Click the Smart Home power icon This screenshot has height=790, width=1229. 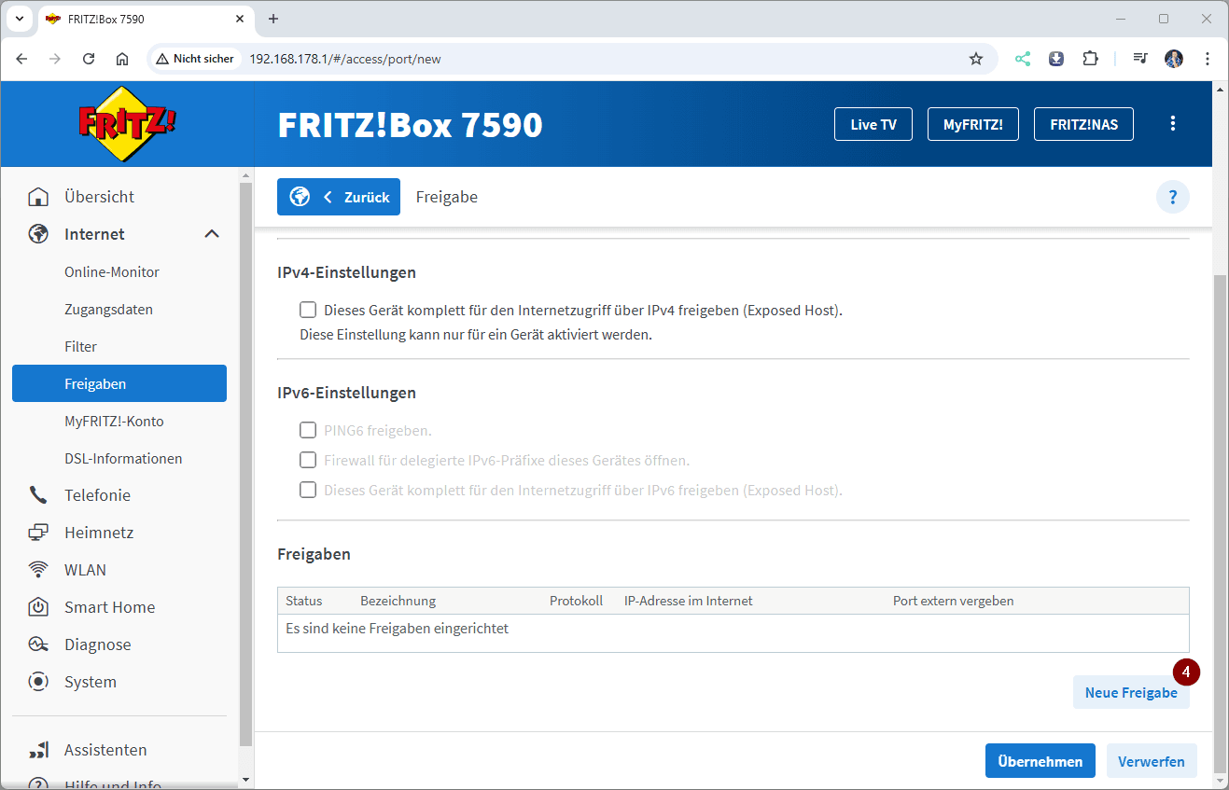pos(38,607)
